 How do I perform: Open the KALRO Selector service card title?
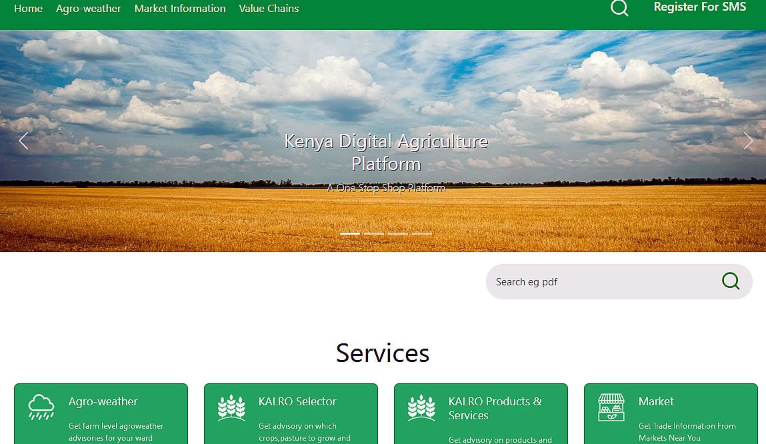pyautogui.click(x=297, y=401)
